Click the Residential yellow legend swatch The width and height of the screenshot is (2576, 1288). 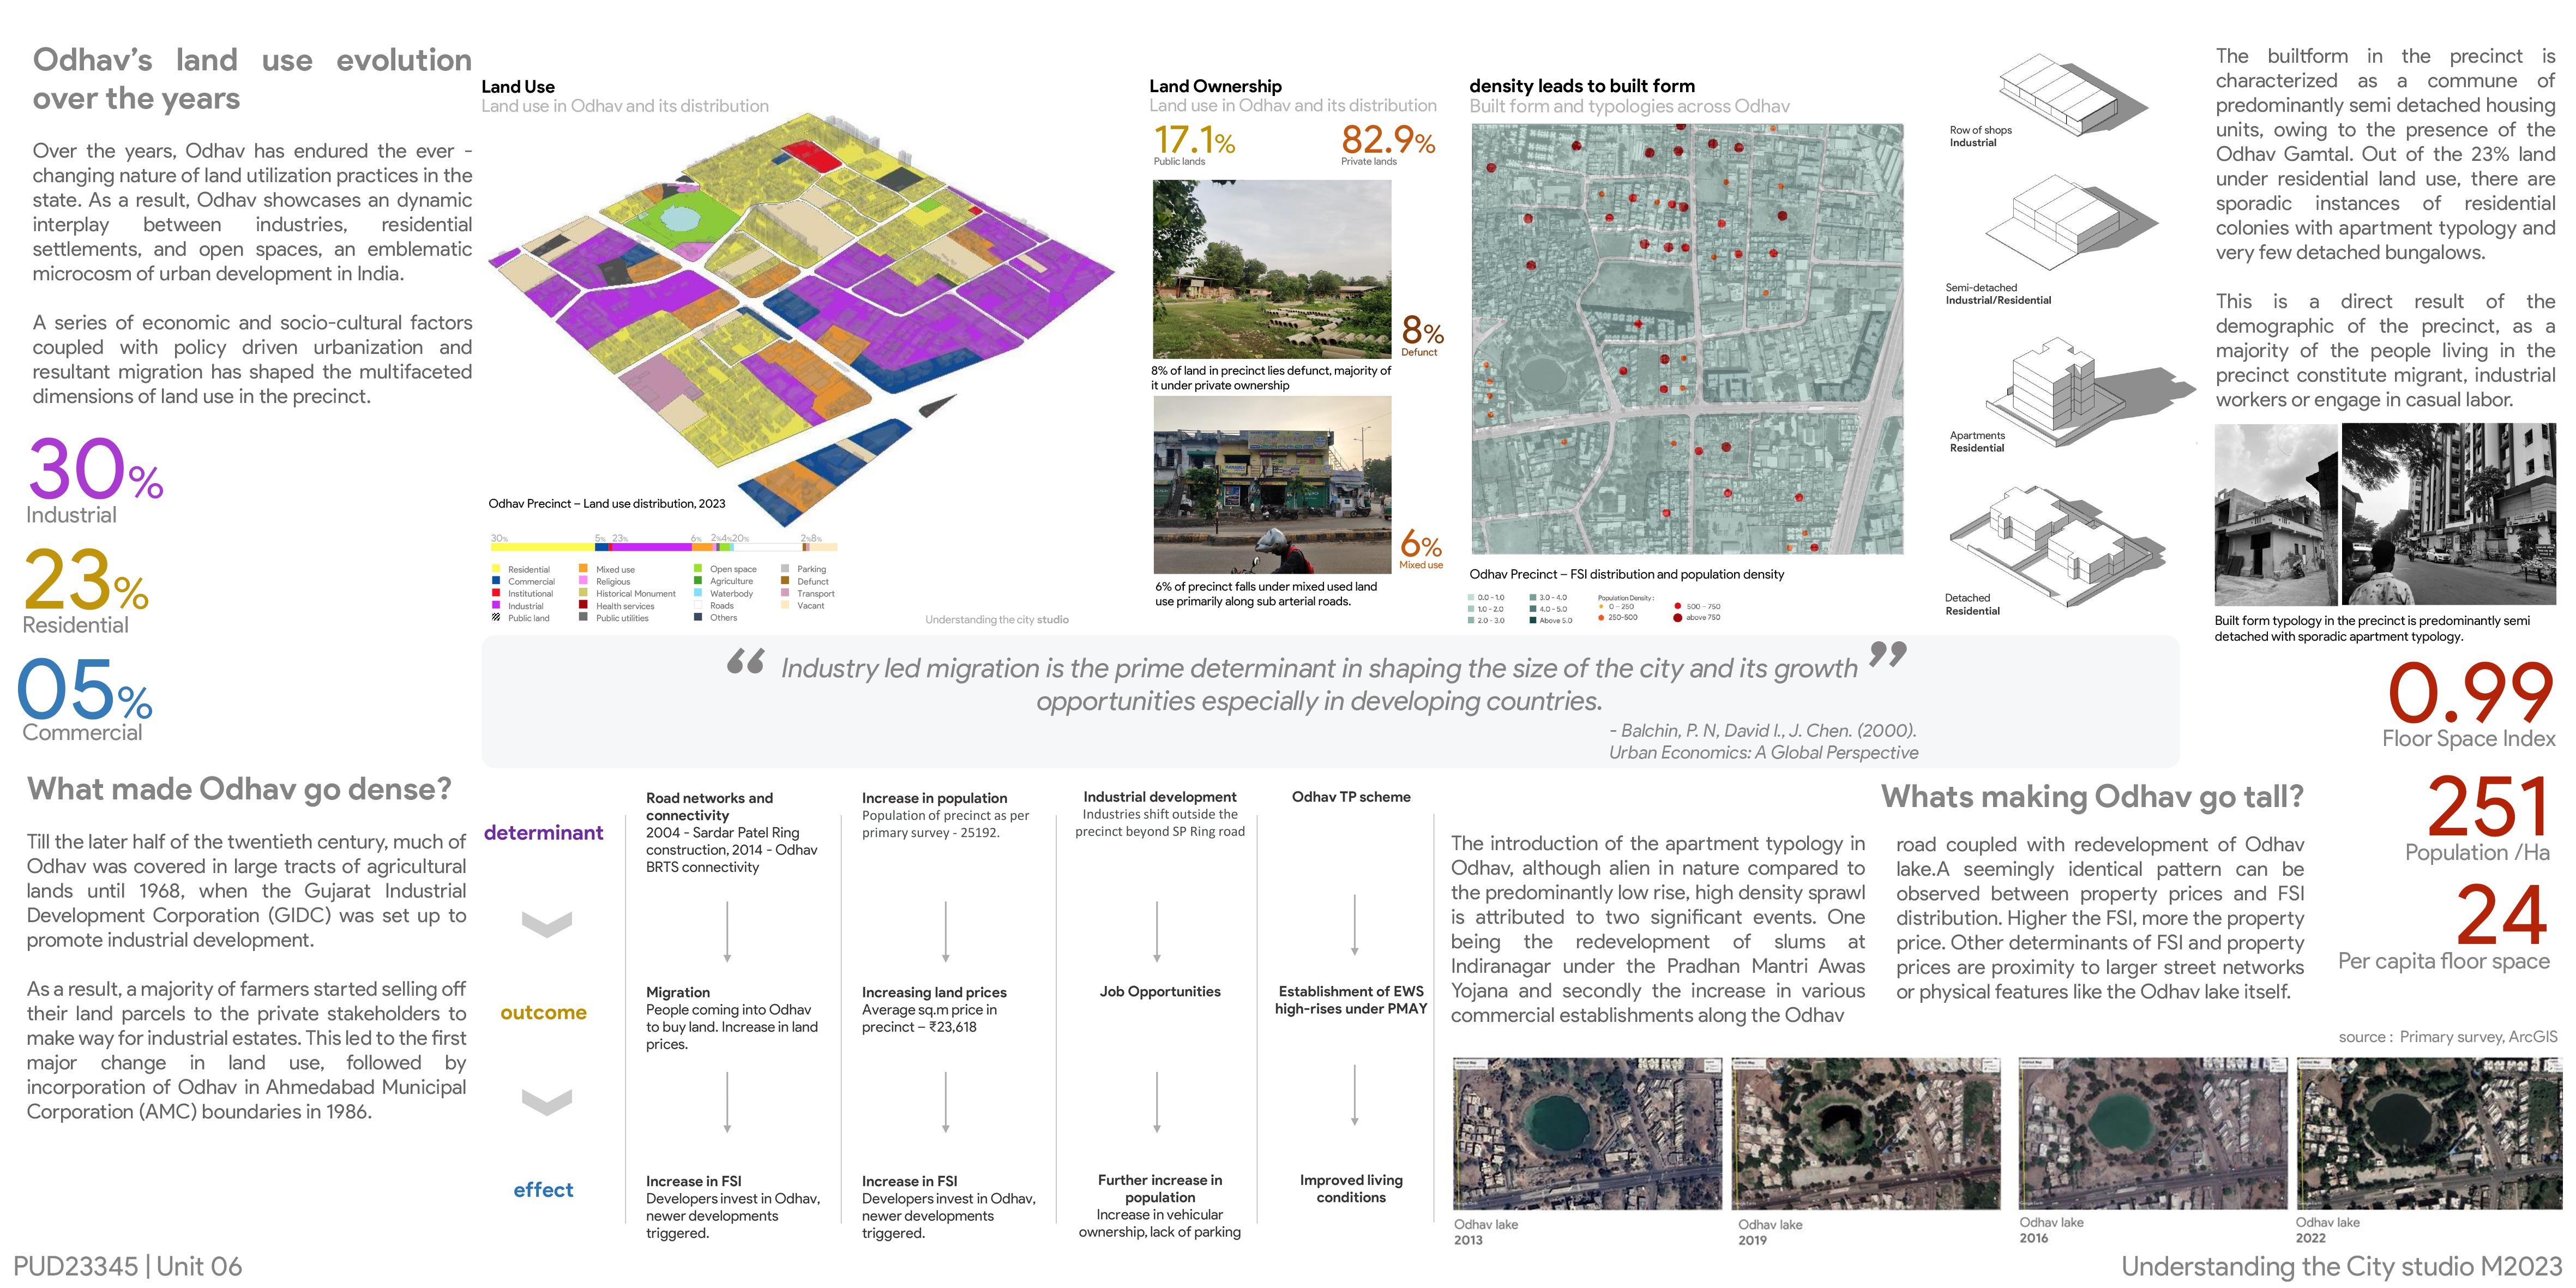pos(496,569)
